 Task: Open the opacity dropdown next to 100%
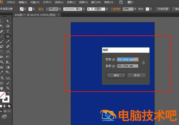click(135, 9)
